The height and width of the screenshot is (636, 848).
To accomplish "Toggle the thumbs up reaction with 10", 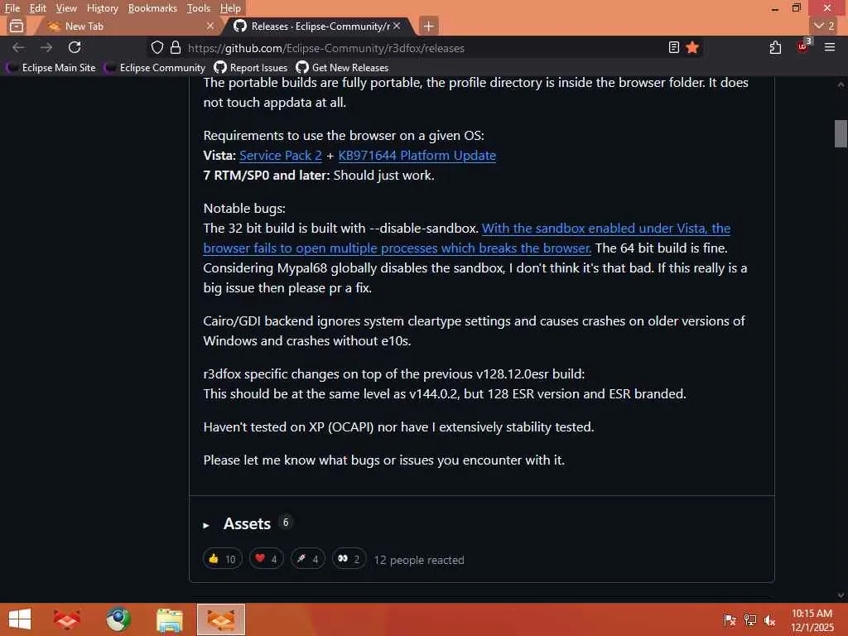I will pyautogui.click(x=222, y=559).
